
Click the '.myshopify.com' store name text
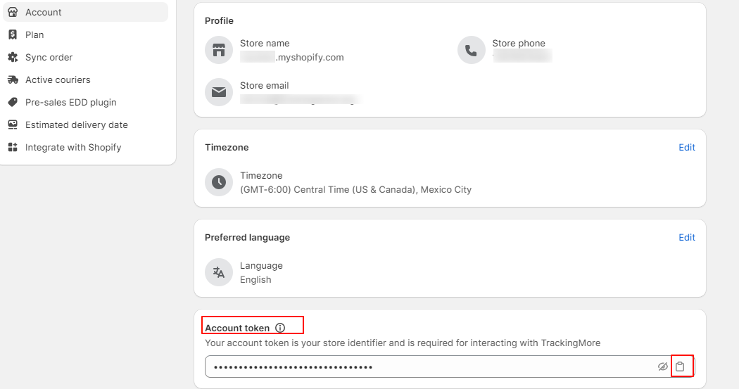coord(310,58)
